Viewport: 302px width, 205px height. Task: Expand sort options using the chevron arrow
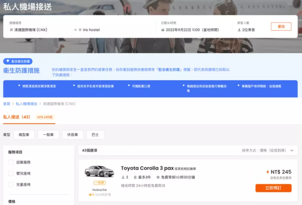click(x=292, y=150)
